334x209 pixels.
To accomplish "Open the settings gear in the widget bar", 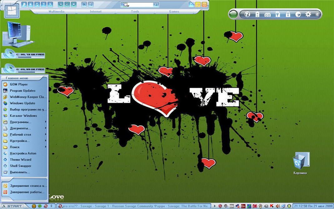I will click(308, 14).
